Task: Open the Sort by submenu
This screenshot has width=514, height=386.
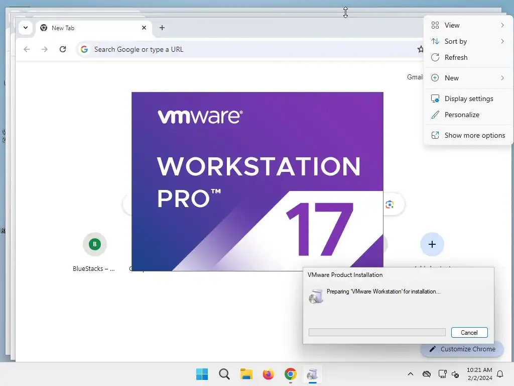Action: coord(468,41)
